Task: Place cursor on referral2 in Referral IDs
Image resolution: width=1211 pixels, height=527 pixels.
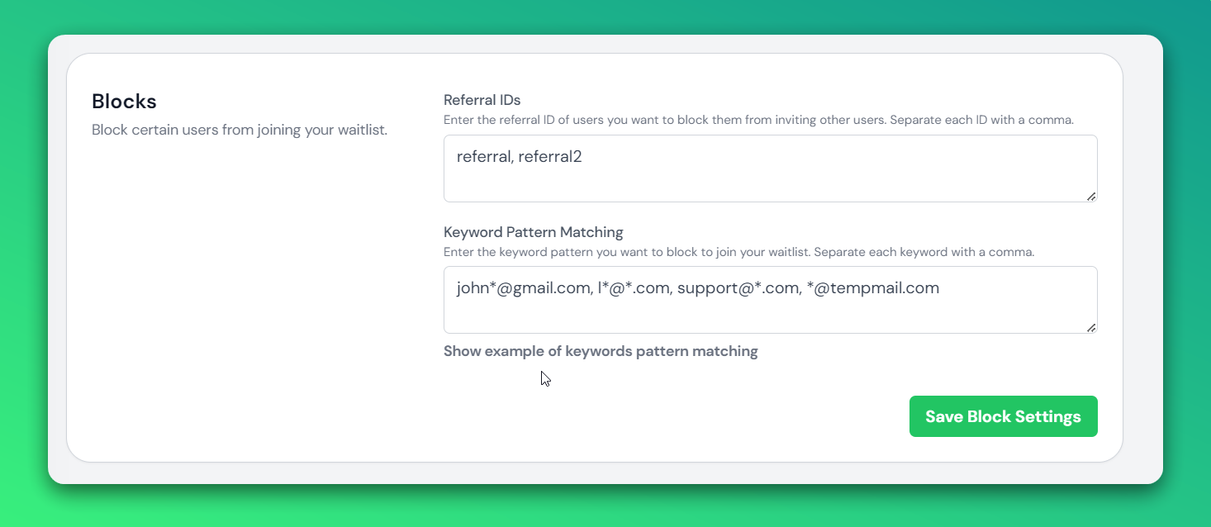Action: tap(550, 157)
